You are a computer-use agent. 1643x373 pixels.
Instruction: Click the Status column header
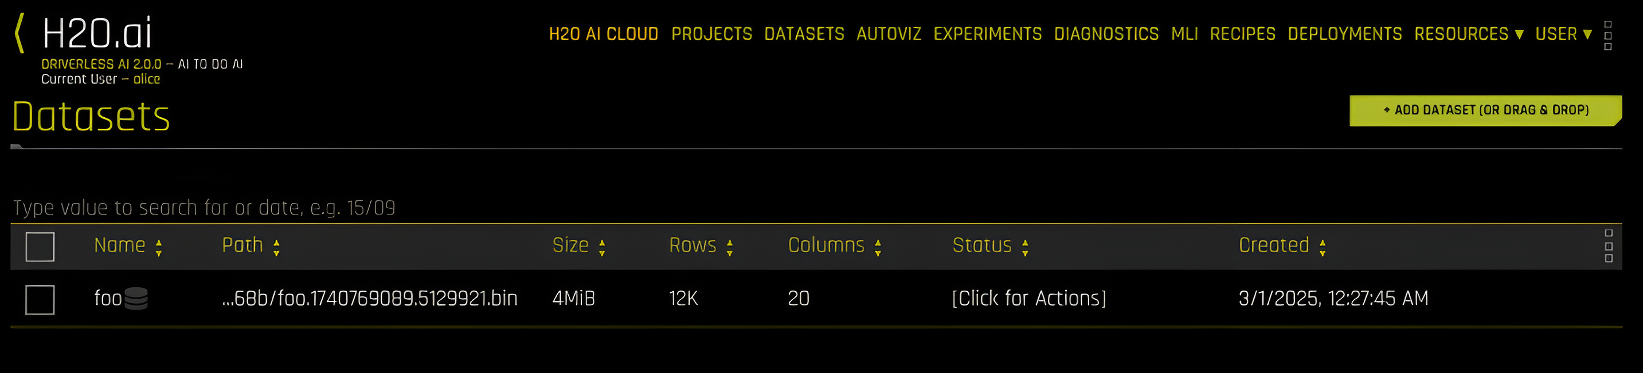point(982,245)
